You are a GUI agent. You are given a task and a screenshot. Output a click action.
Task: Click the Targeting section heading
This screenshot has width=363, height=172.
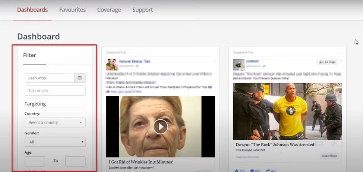pos(35,104)
